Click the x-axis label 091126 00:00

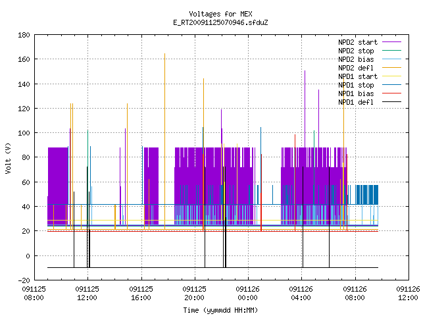tap(248, 294)
